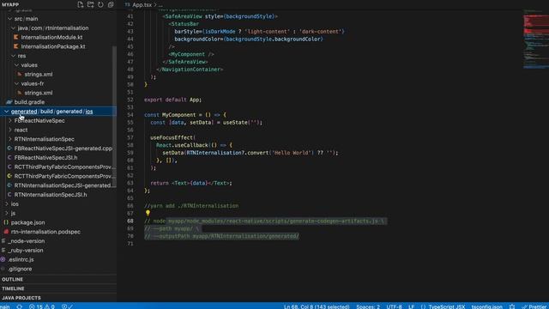Click the lightbulb code action icon
Screen dimensions: 549x309
pos(148,213)
